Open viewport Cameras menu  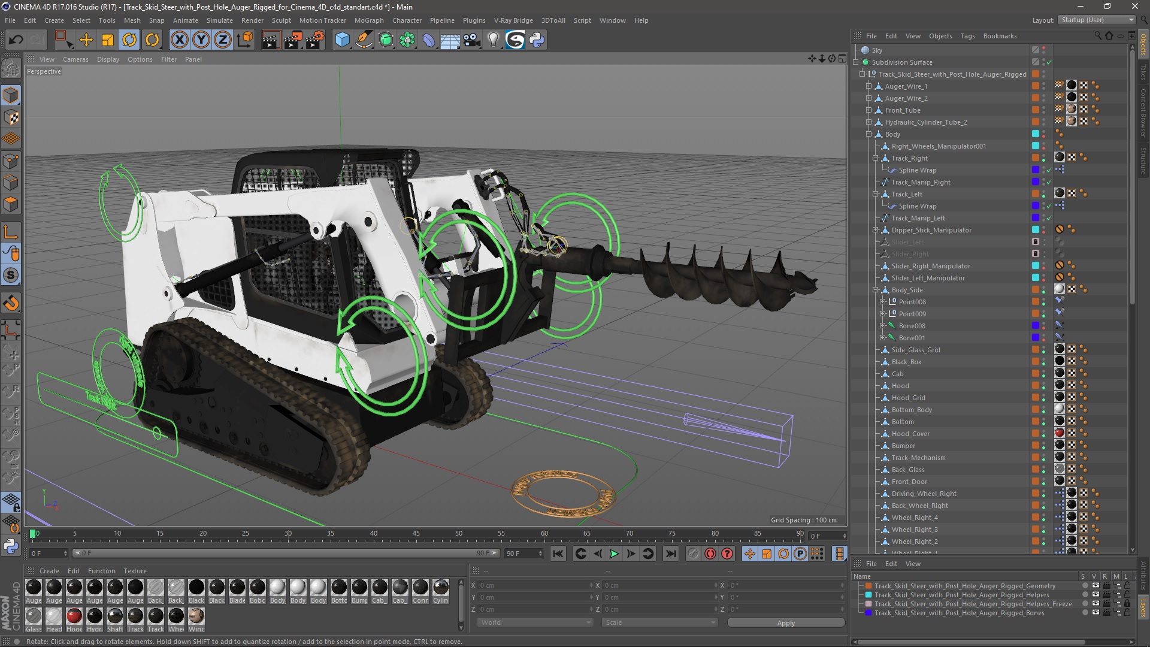click(75, 59)
